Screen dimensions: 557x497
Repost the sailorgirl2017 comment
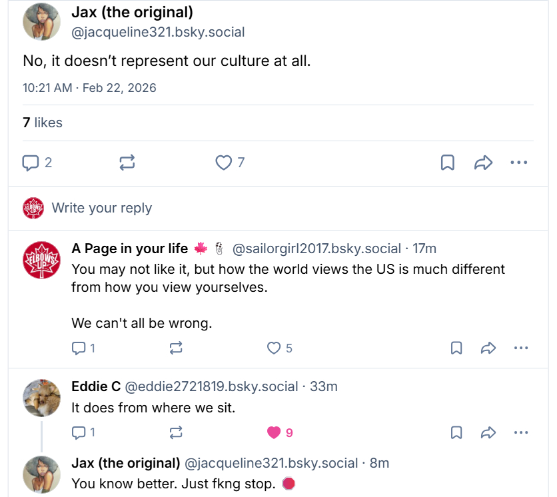pos(176,348)
